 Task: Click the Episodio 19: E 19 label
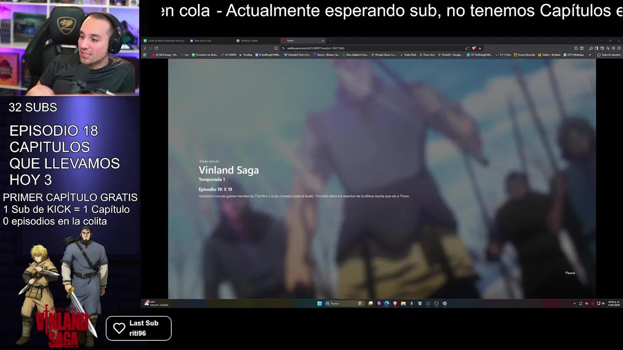coord(215,189)
